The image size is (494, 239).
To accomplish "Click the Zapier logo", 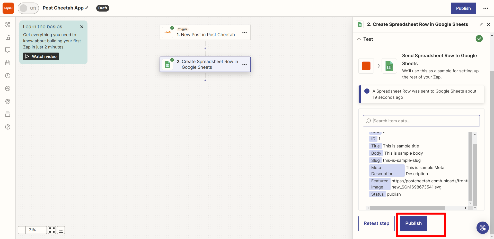I will 8,8.
